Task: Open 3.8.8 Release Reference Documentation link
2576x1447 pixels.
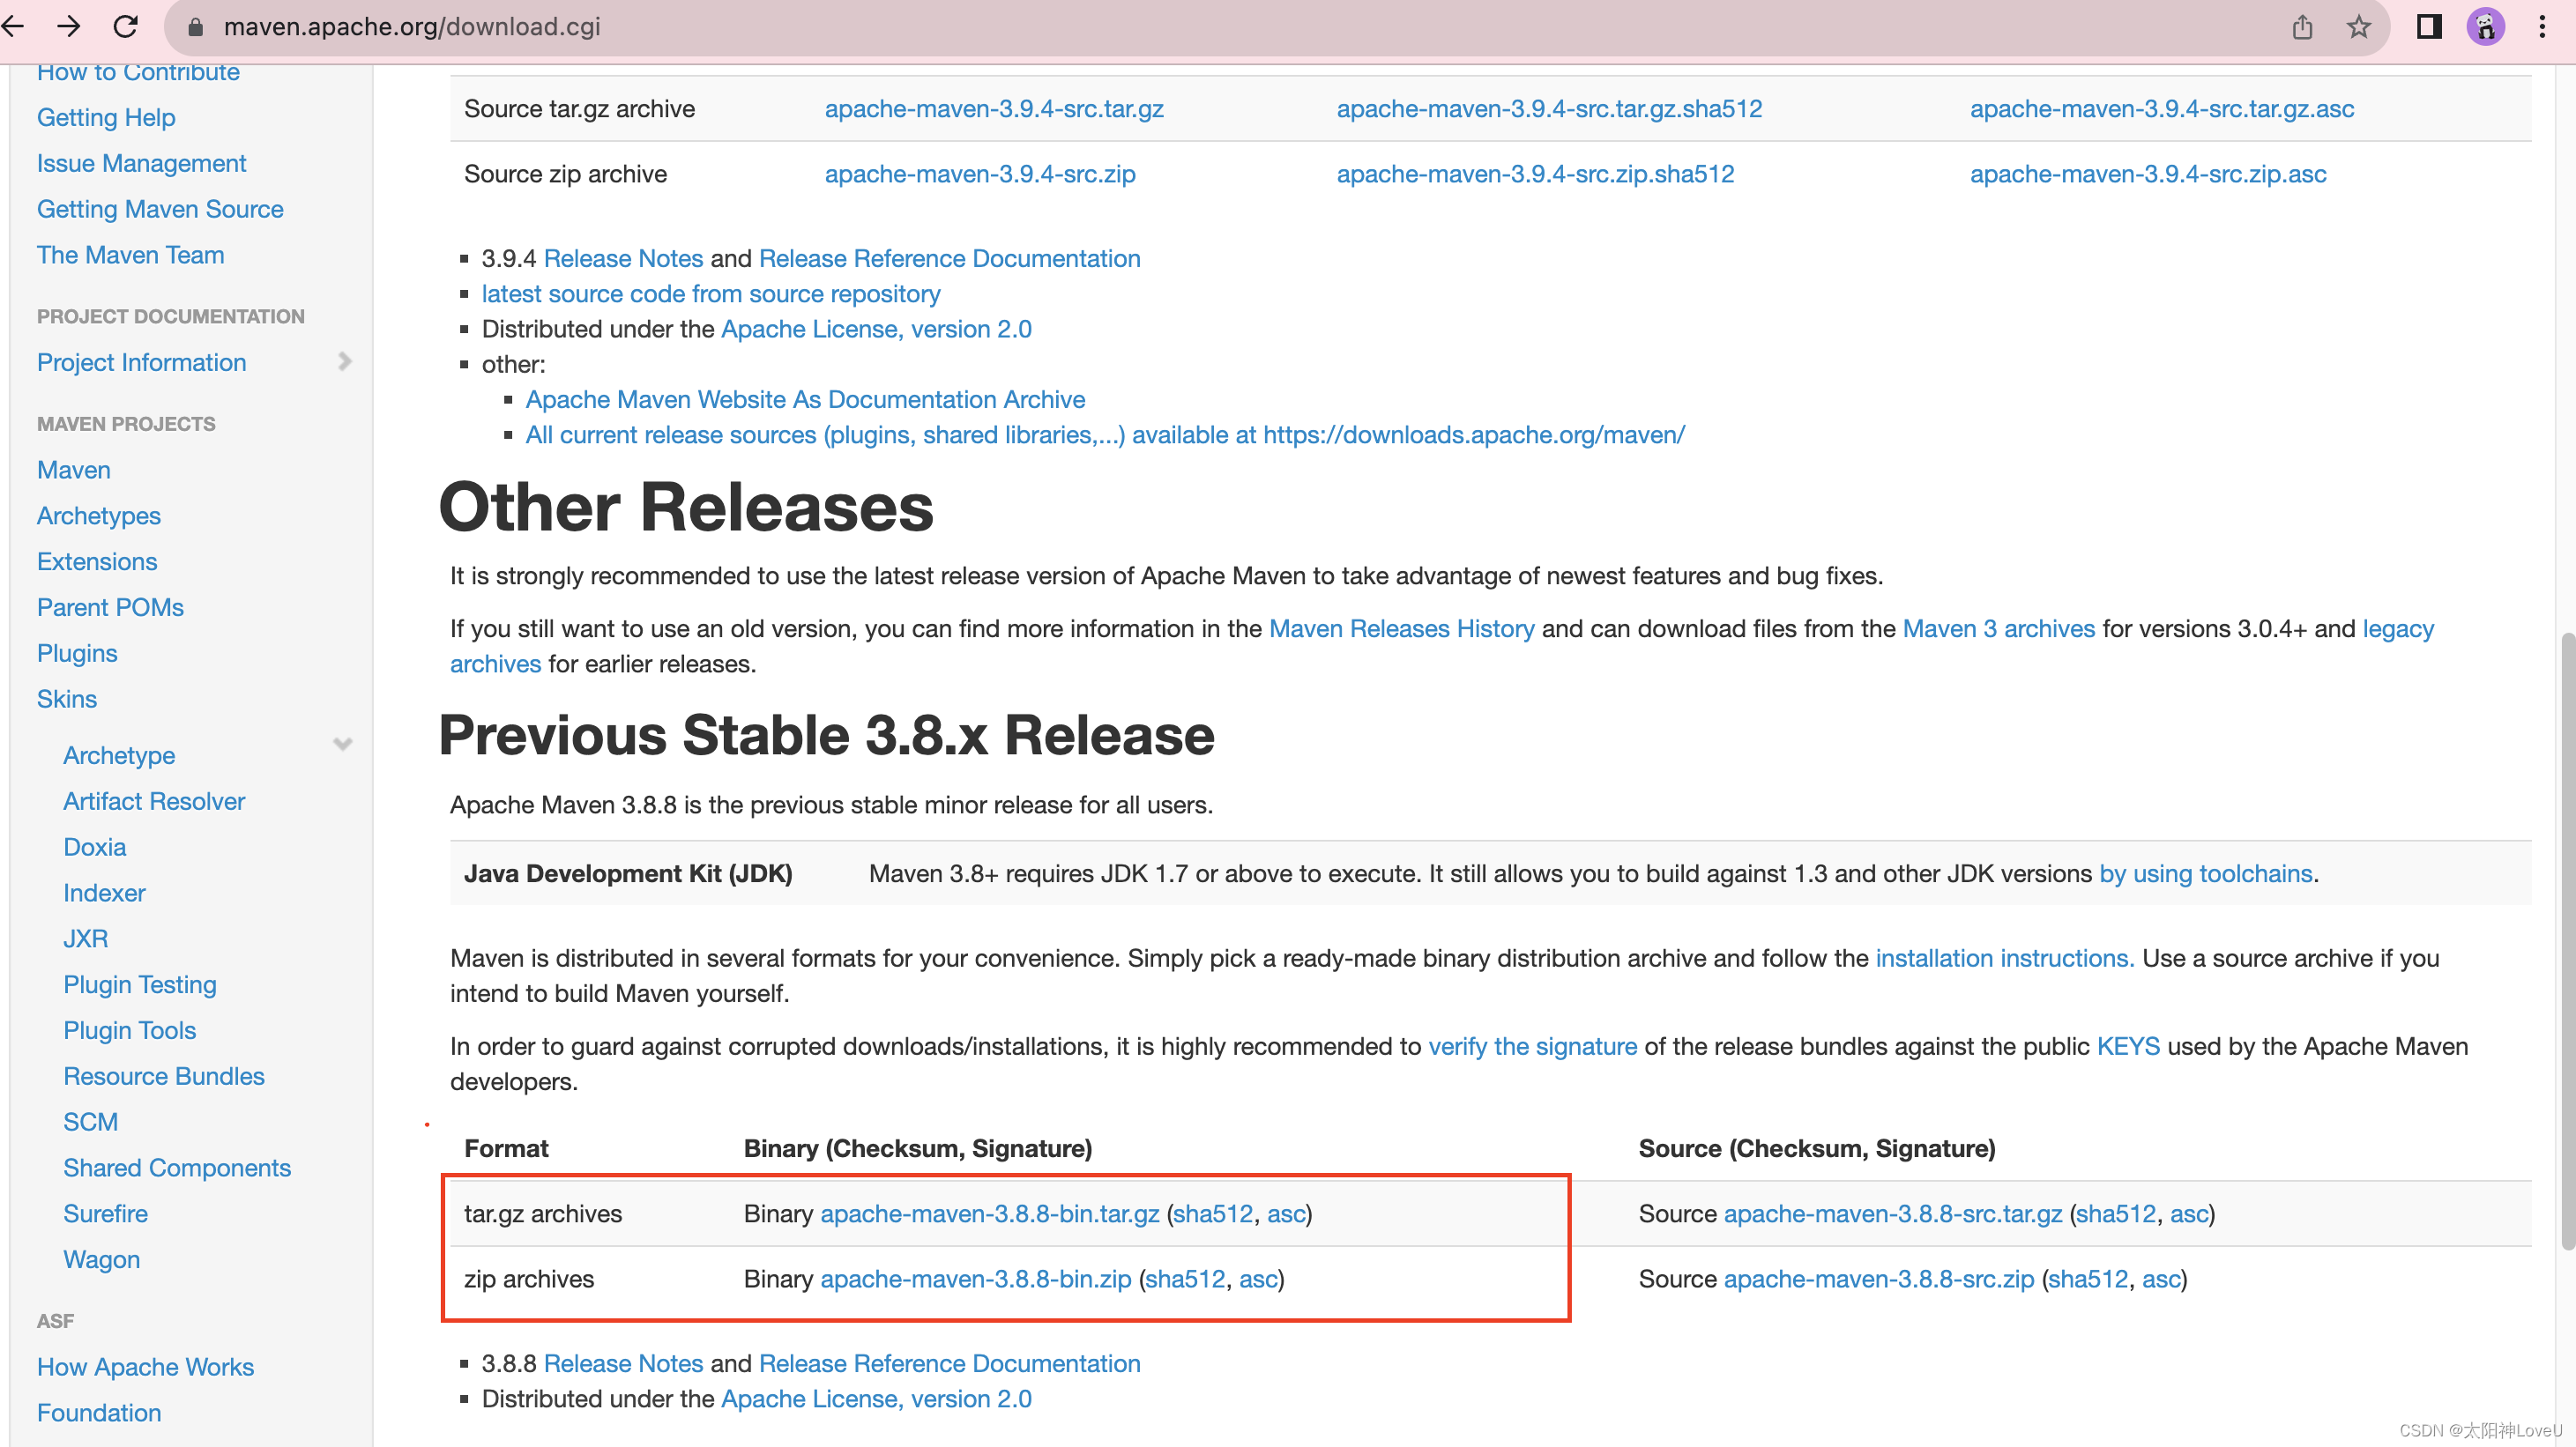Action: point(949,1364)
